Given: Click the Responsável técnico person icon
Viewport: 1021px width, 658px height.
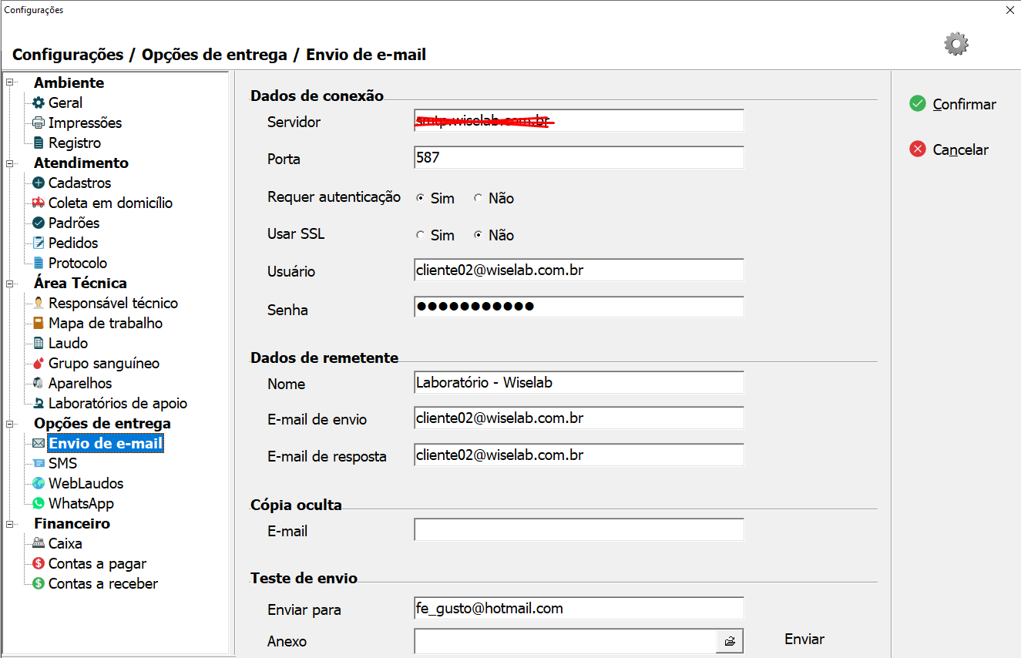Looking at the screenshot, I should point(39,303).
